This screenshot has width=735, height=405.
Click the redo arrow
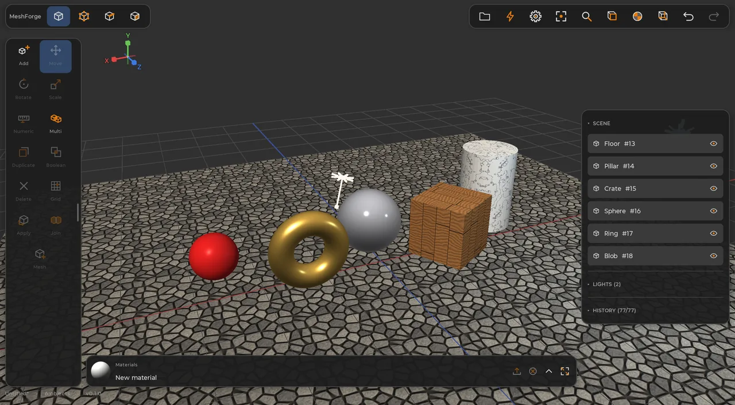tap(714, 17)
